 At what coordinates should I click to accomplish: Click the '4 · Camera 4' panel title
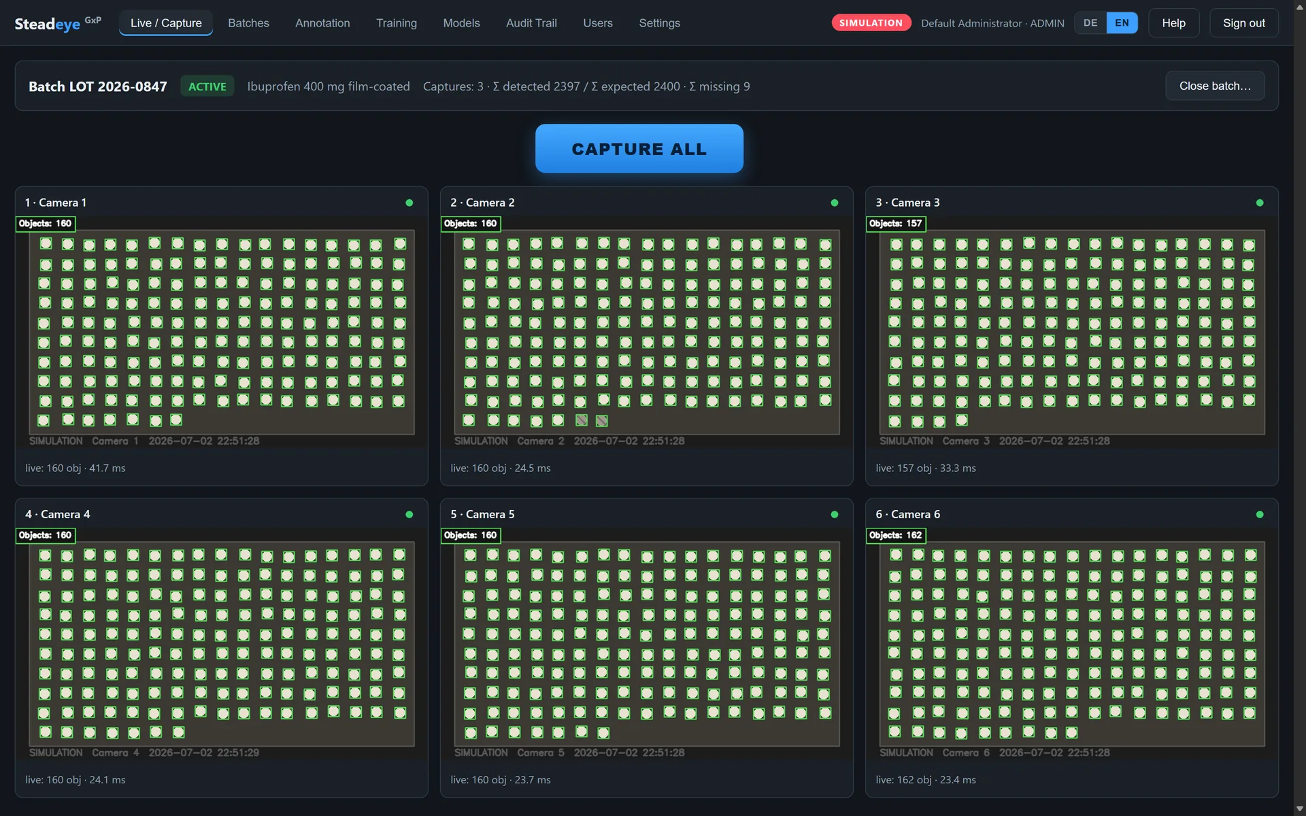pyautogui.click(x=58, y=515)
